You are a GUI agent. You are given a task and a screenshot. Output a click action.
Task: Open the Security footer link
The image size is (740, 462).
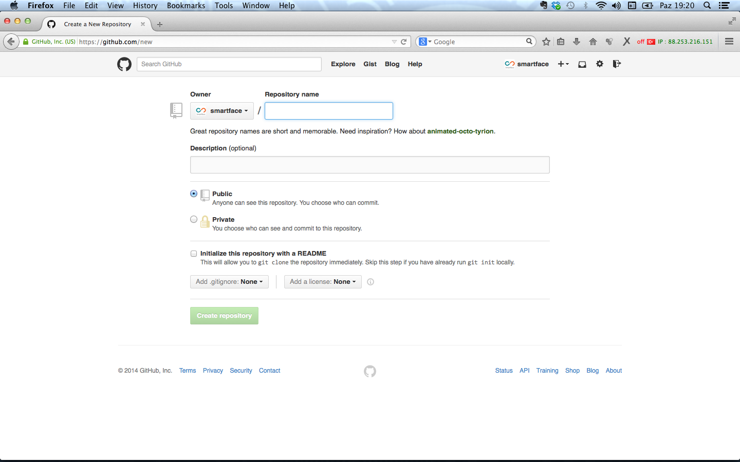[x=241, y=371]
